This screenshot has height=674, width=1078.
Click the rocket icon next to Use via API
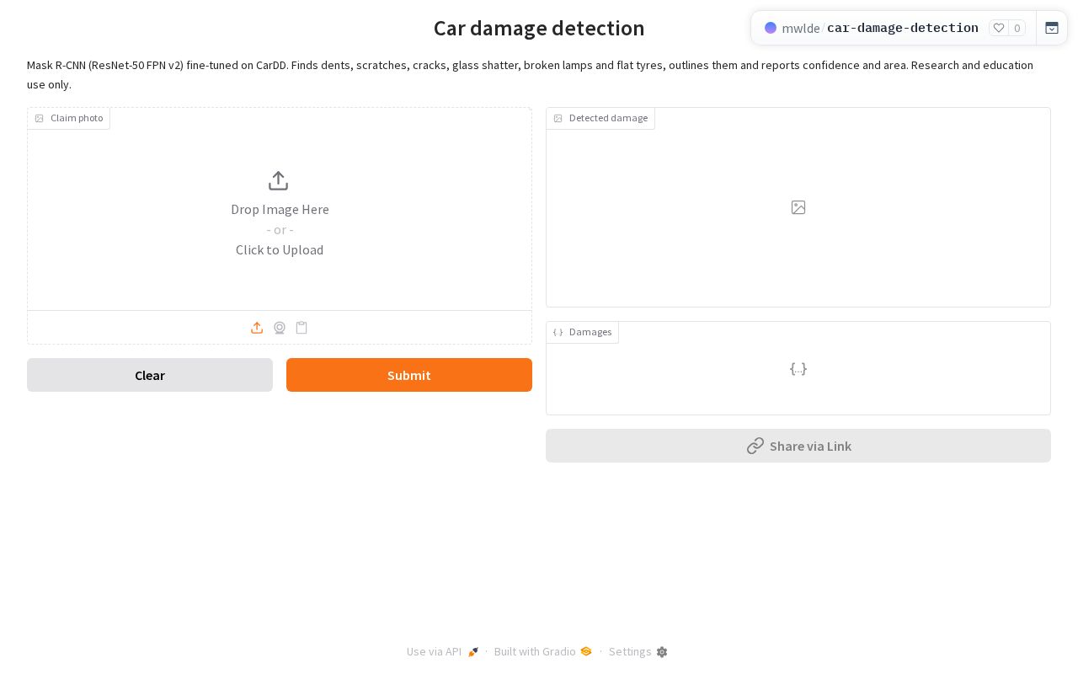coord(473,652)
